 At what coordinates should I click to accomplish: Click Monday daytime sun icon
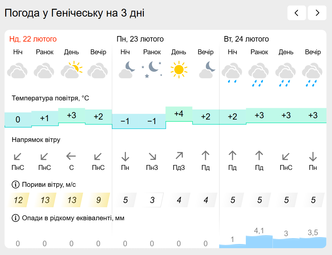tap(179, 70)
